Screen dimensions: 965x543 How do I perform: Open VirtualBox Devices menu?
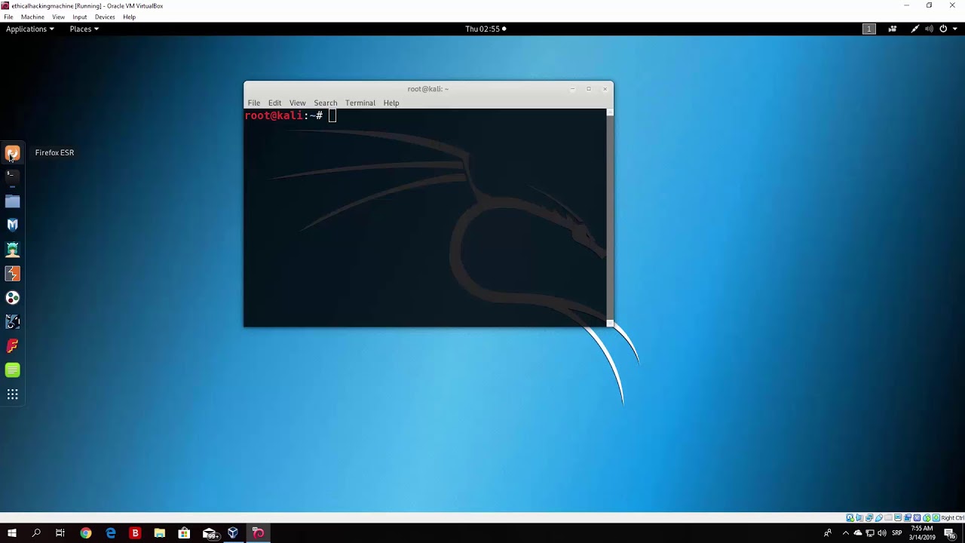pos(105,17)
